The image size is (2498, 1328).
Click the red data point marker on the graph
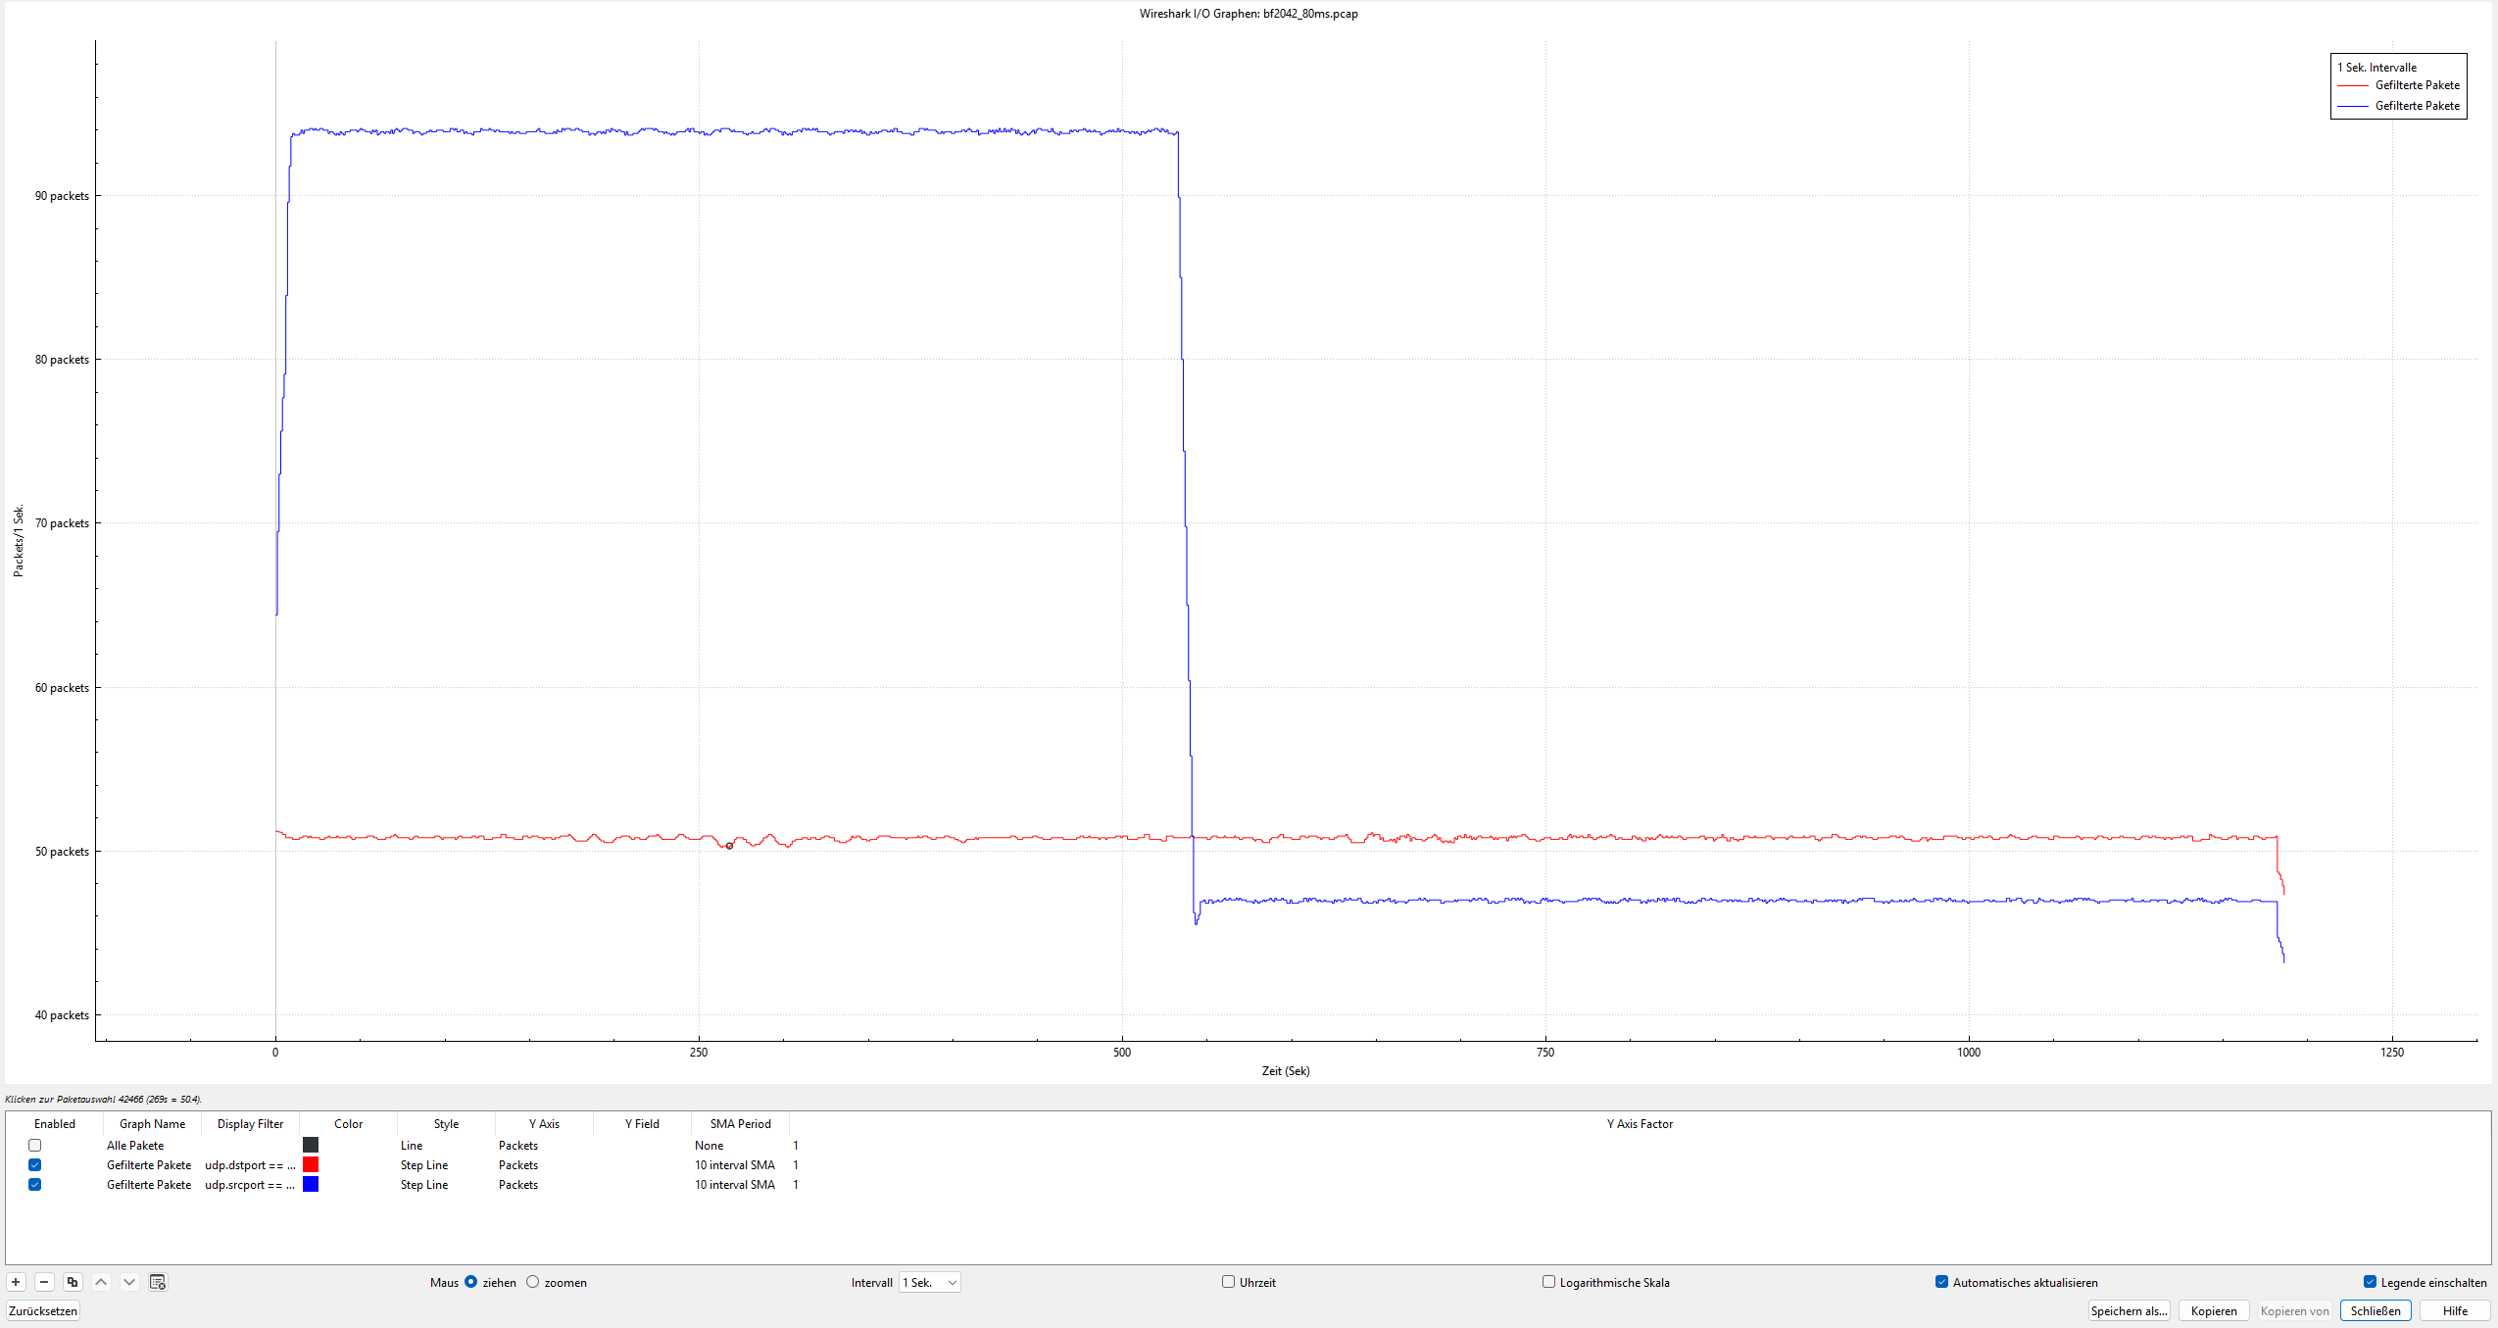tap(729, 846)
